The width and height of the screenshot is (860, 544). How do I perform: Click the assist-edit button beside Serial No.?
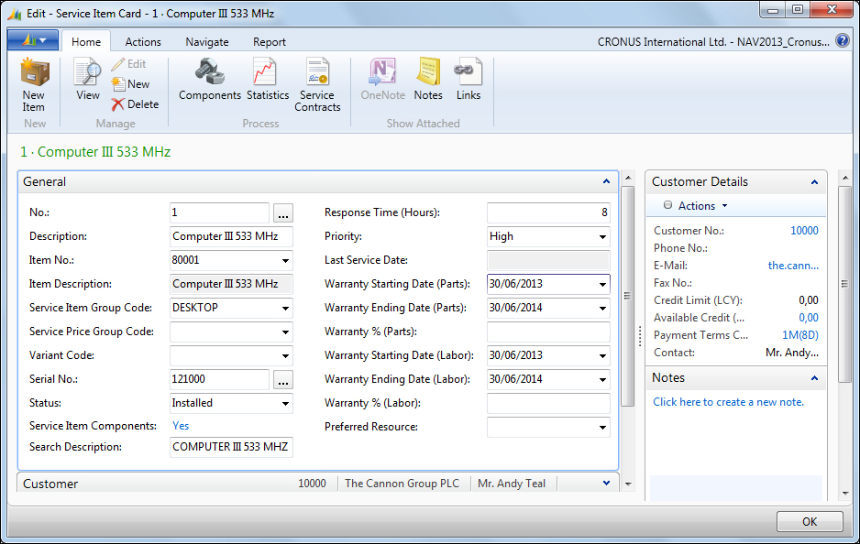pyautogui.click(x=283, y=380)
